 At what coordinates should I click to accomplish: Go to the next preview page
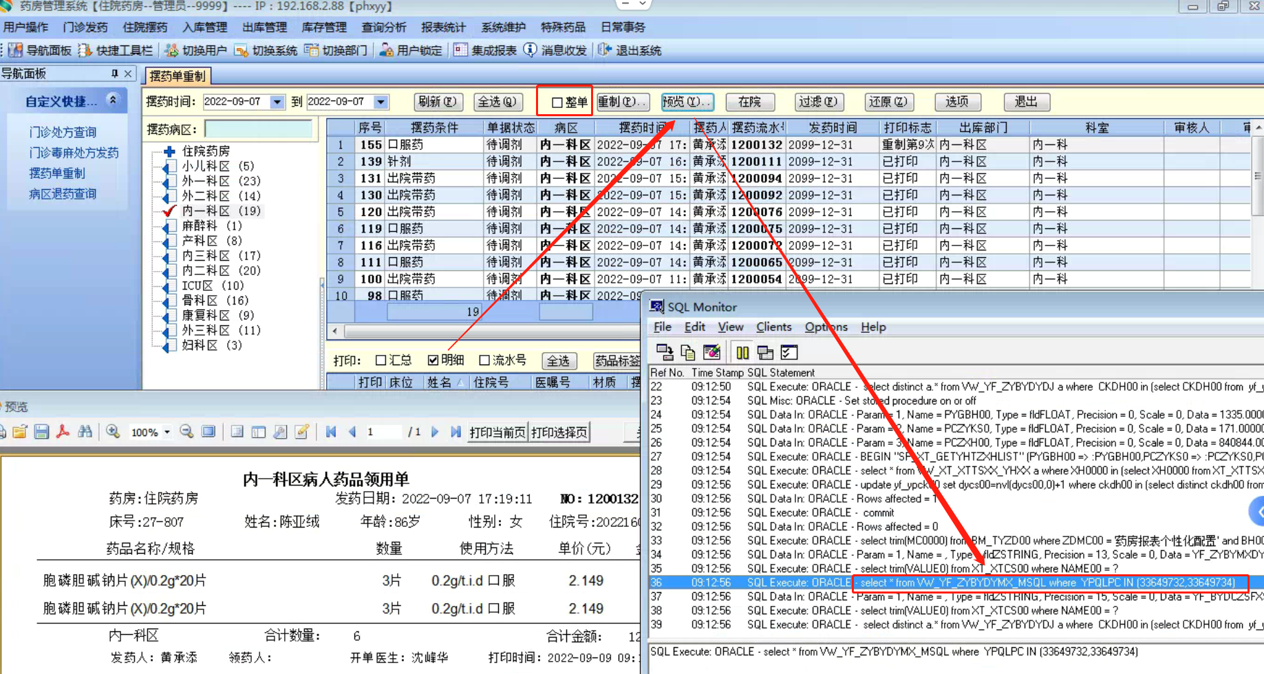click(435, 432)
